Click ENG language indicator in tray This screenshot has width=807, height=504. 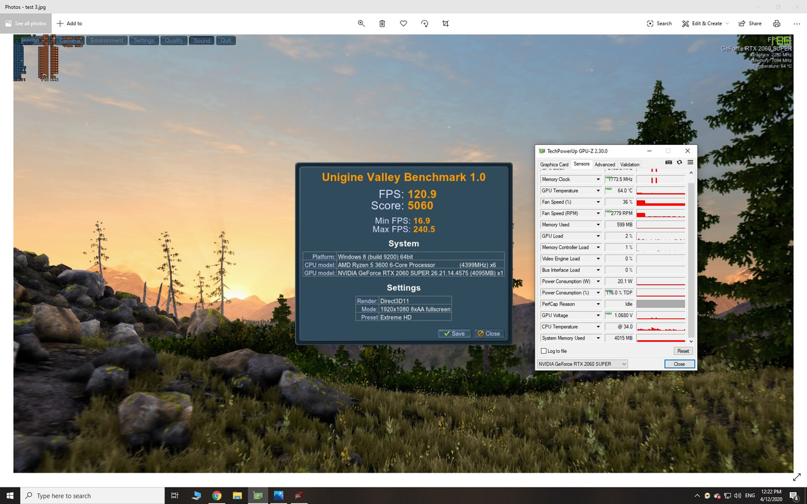[750, 495]
